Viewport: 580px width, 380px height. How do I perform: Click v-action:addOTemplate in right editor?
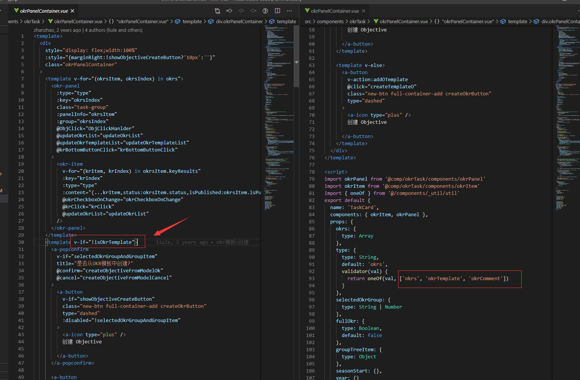coord(378,79)
